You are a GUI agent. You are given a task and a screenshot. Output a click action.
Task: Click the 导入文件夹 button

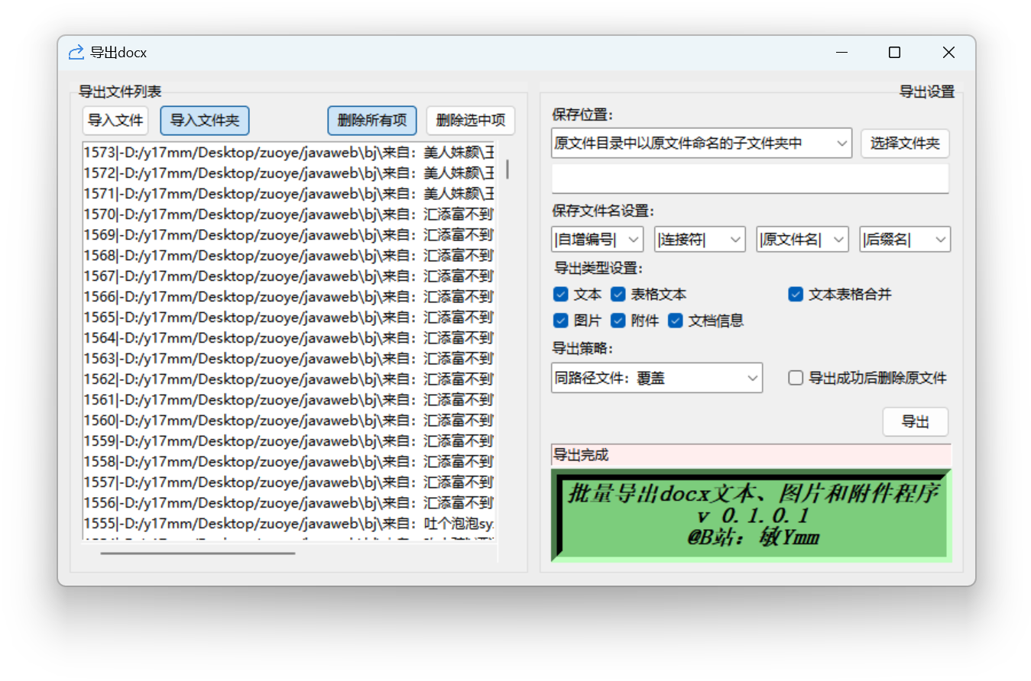coord(205,120)
